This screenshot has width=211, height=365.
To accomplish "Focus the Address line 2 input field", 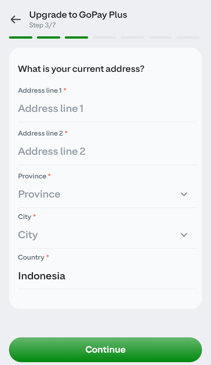I will [x=107, y=152].
